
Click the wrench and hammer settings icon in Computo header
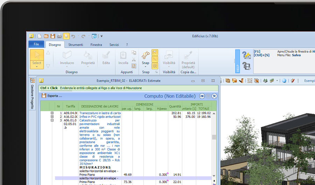214,96
